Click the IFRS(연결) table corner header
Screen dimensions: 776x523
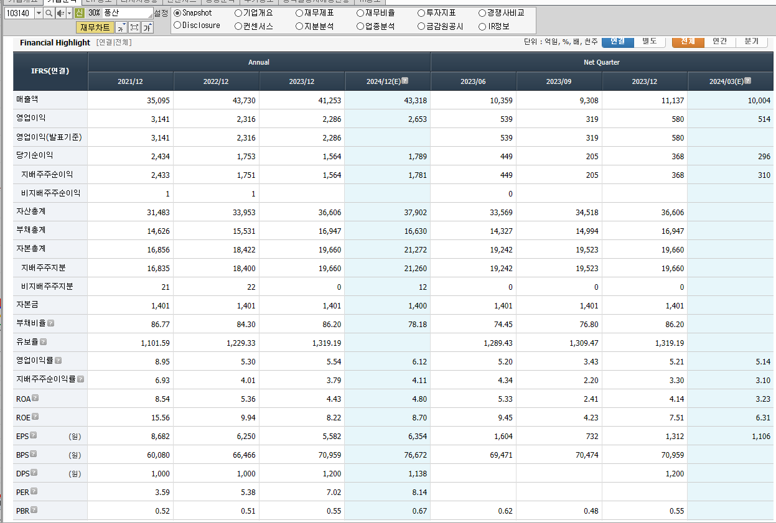(50, 71)
